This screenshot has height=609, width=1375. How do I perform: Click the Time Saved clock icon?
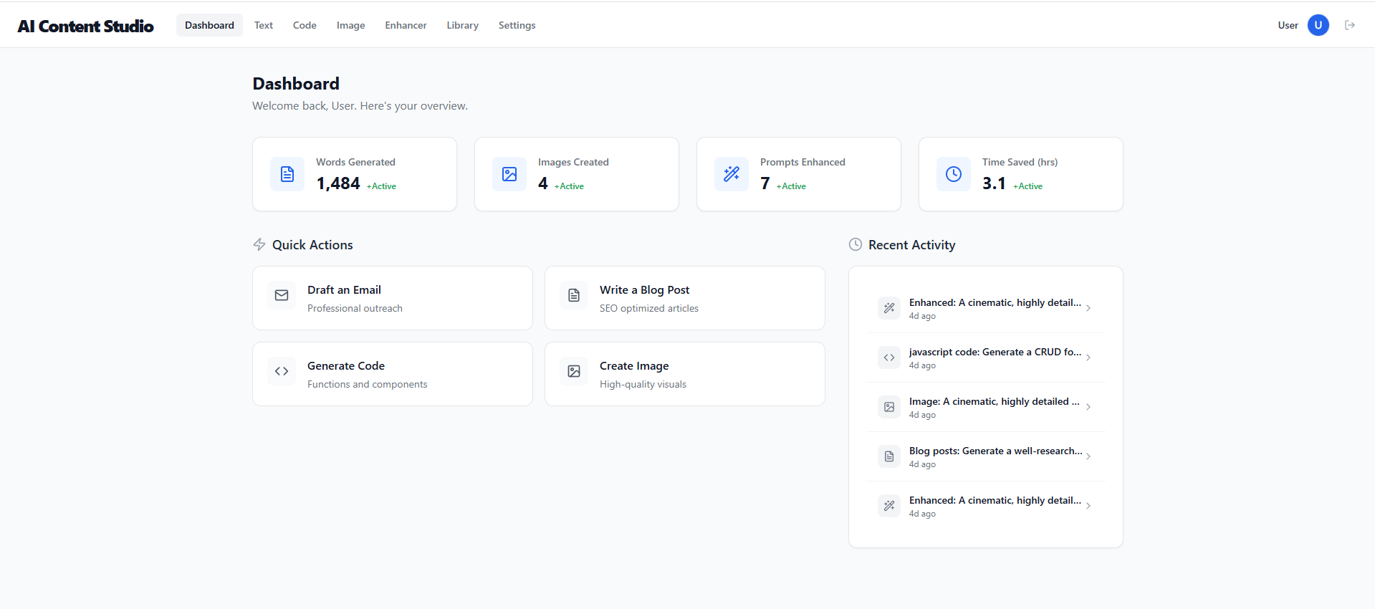coord(954,174)
